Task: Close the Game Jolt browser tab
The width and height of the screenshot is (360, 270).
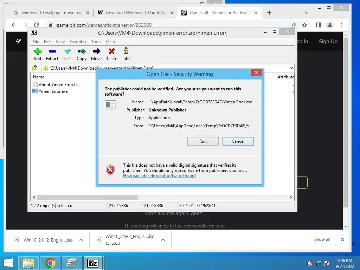Action: [x=256, y=13]
